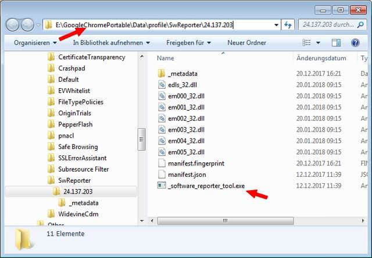
Task: Go forward with the Forward navigation arrow
Action: point(27,24)
